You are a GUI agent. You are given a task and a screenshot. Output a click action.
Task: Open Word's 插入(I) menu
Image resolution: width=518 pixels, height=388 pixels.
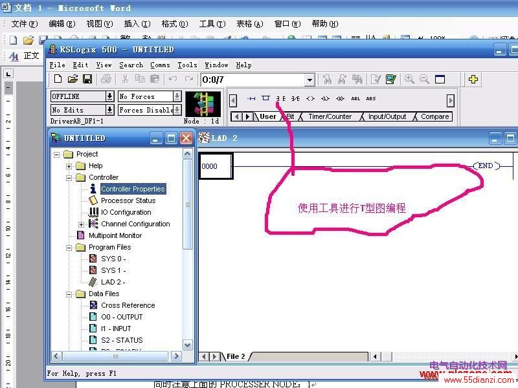(137, 24)
